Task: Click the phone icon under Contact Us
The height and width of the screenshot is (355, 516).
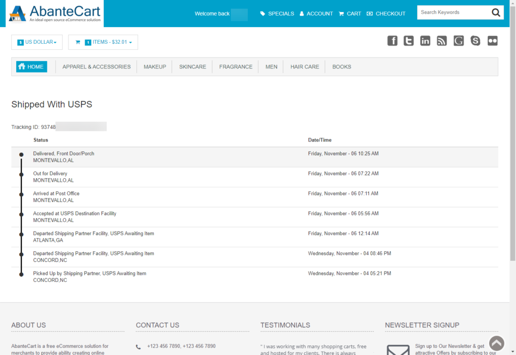Action: tap(140, 346)
